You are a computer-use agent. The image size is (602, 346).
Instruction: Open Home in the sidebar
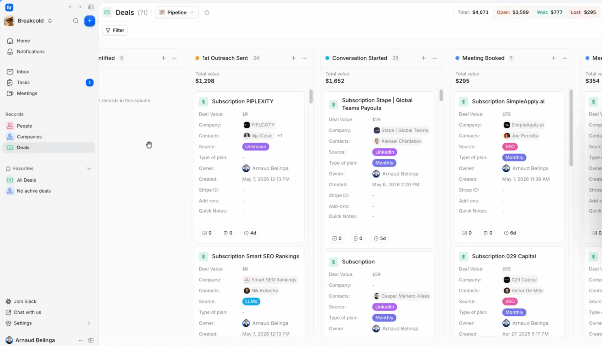49,41
